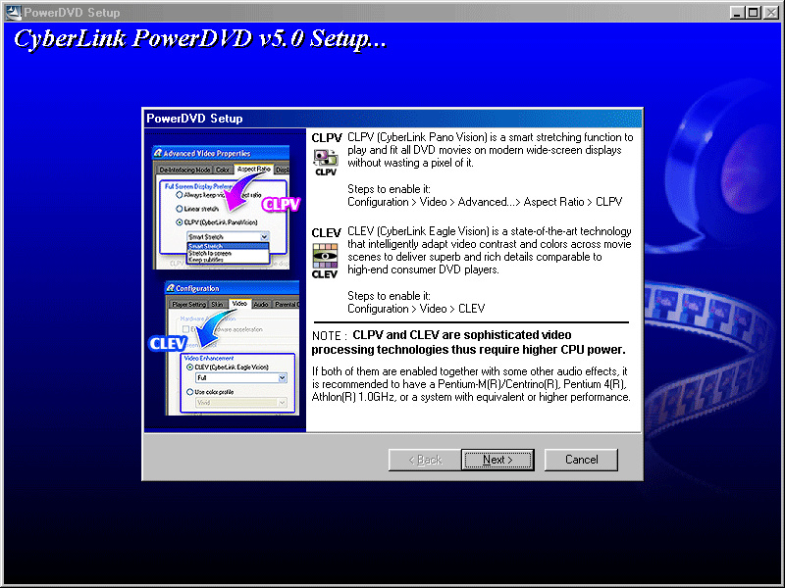Screen dimensions: 785x588
Task: Click the path text ending 'Aspect Ratio > CLPV'
Action: (485, 202)
